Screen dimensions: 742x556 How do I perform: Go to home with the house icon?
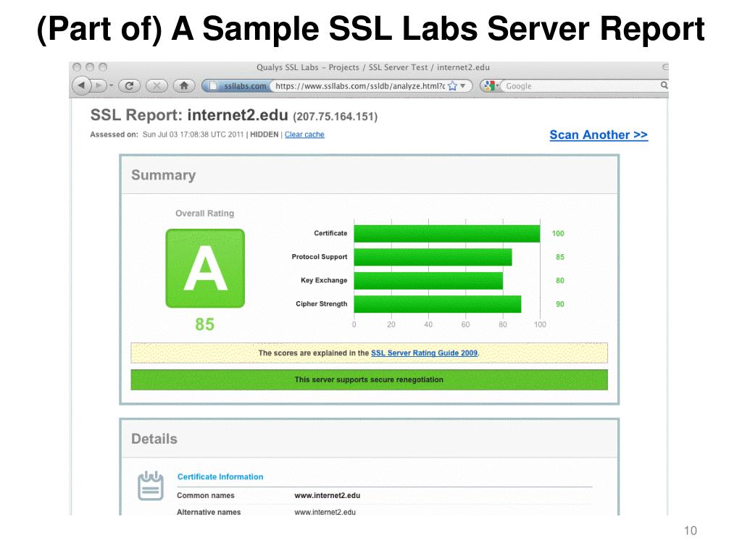(184, 85)
